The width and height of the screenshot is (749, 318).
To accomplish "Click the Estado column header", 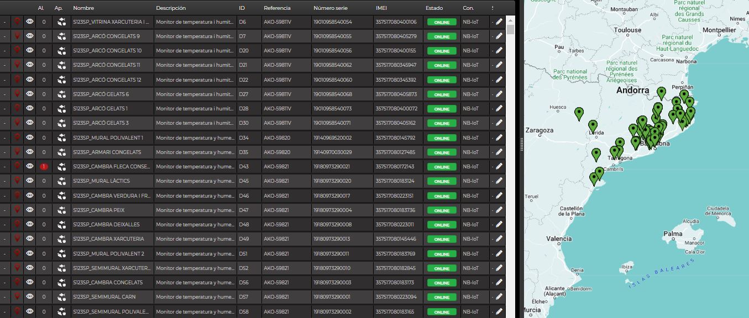I will (x=434, y=8).
